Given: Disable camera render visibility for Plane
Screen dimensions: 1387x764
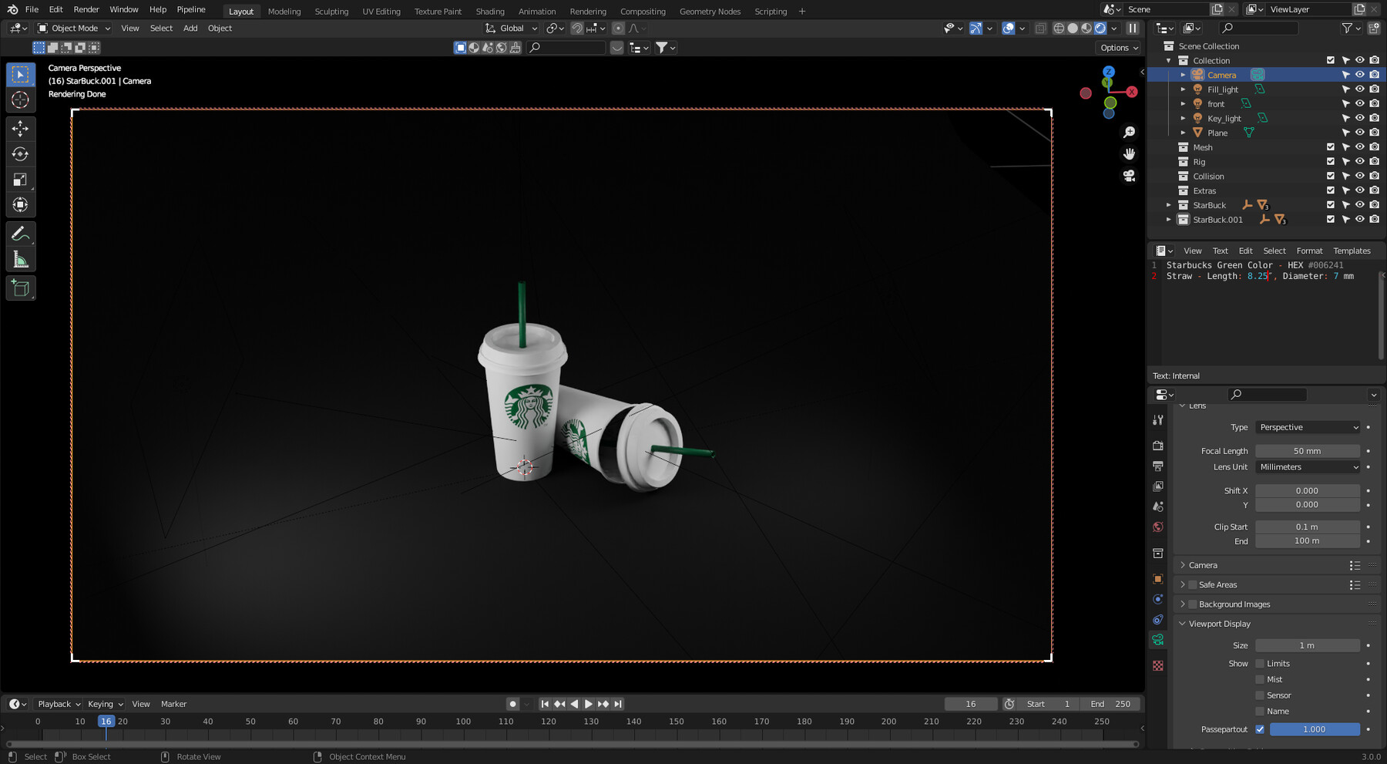Looking at the screenshot, I should point(1374,132).
